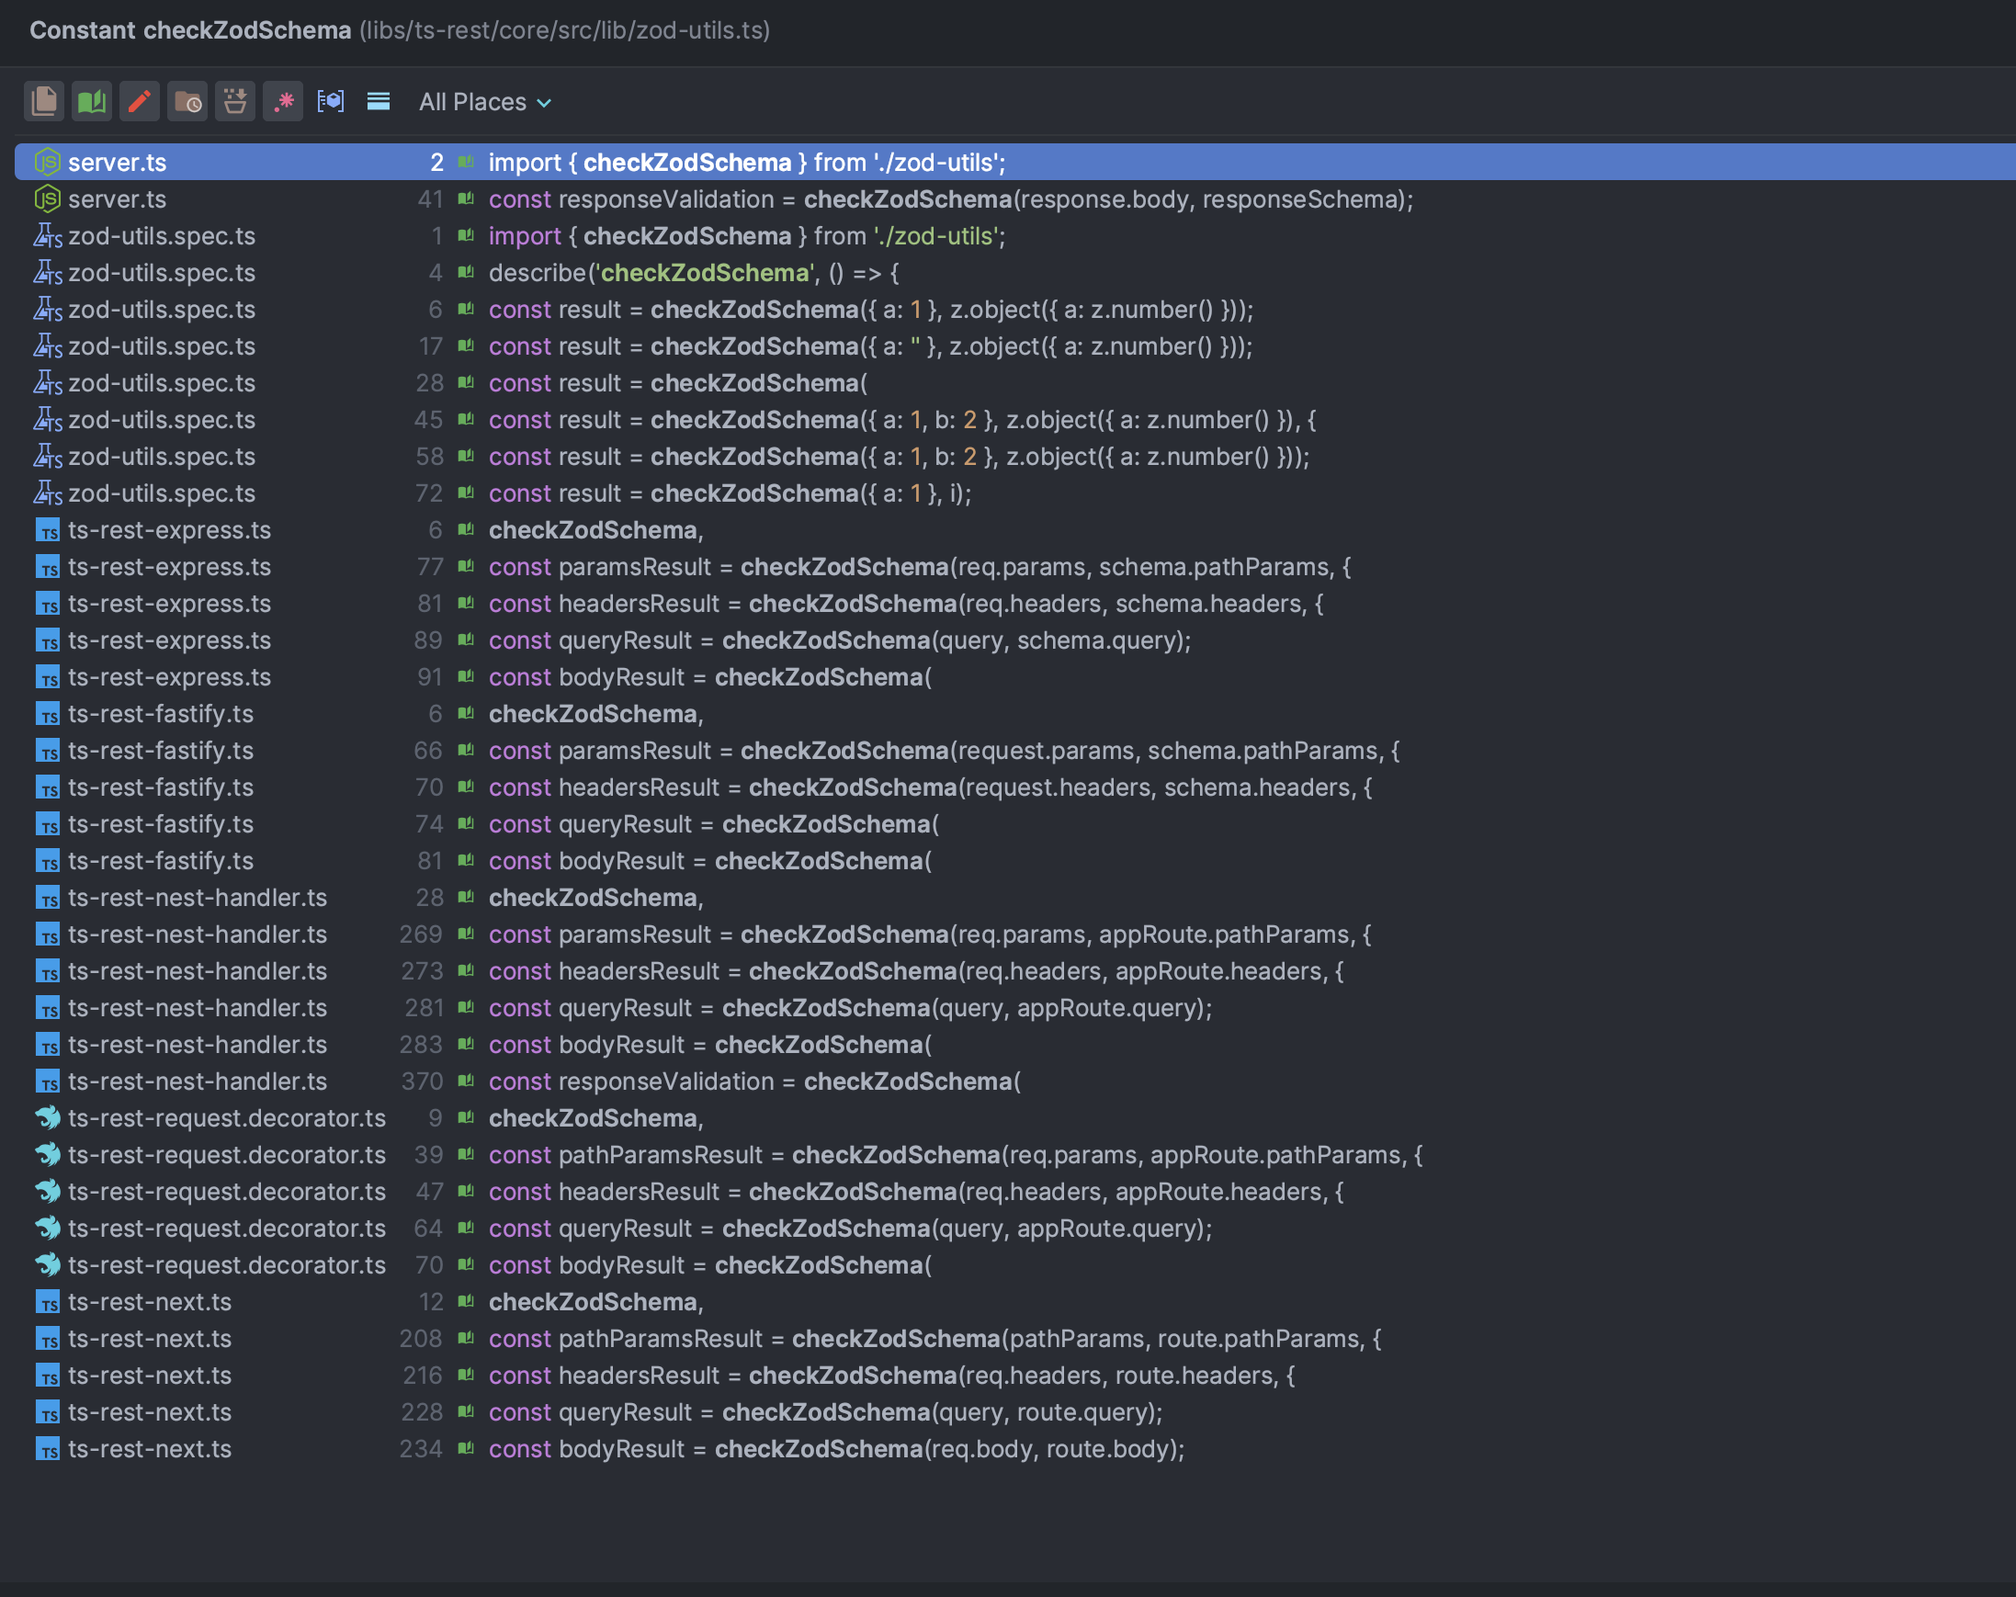Toggle the read access filter (green book icon)
Image resolution: width=2016 pixels, height=1597 pixels.
click(x=92, y=101)
